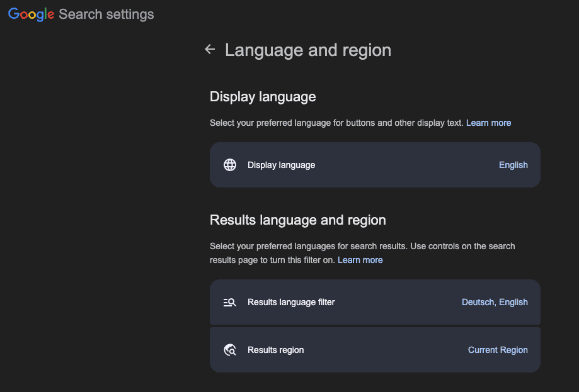
Task: Click Results language and region section heading
Action: point(297,220)
